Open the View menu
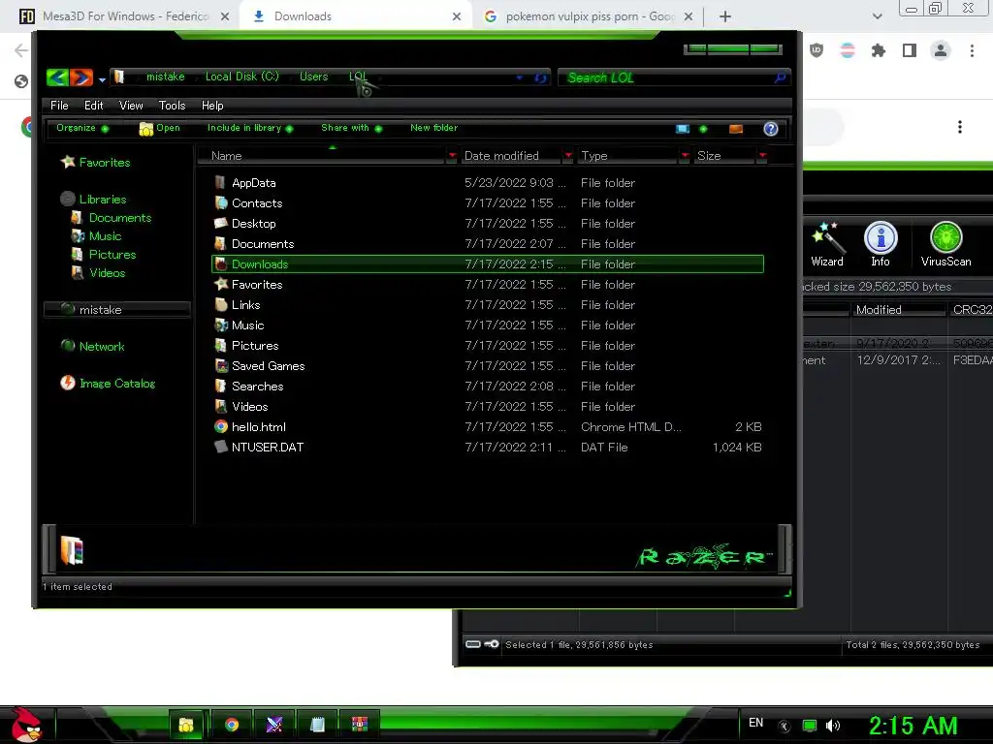This screenshot has height=744, width=993. [x=131, y=106]
